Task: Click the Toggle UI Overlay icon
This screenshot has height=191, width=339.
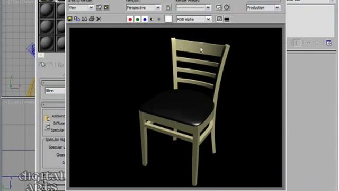Action: click(x=219, y=19)
